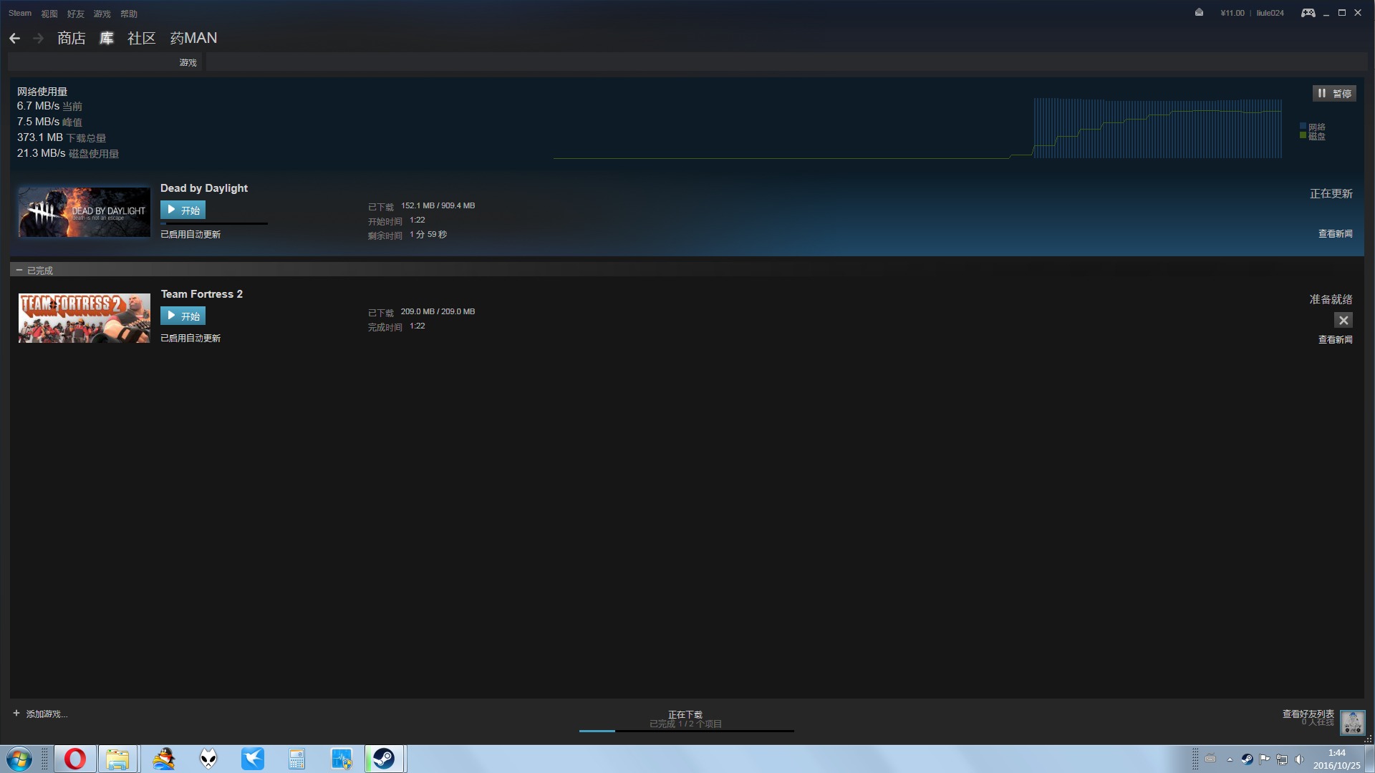Screen dimensions: 1375x773
Task: Click the Team Fortress 2 title
Action: click(x=202, y=294)
